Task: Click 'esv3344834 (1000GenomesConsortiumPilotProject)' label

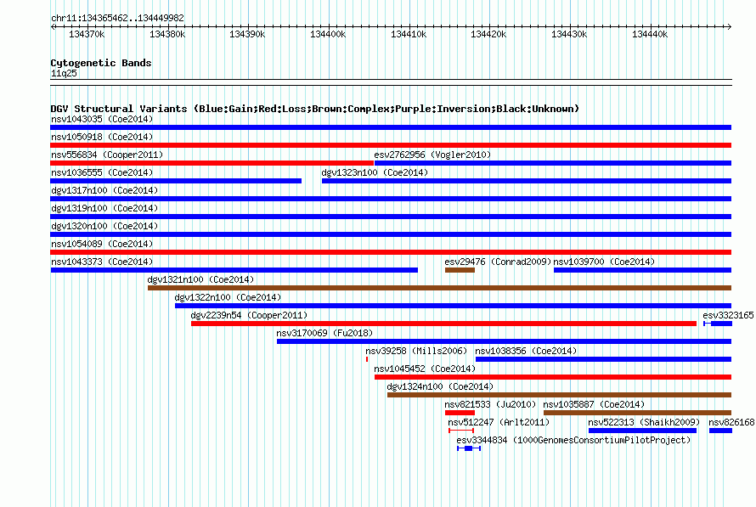Action: (573, 440)
